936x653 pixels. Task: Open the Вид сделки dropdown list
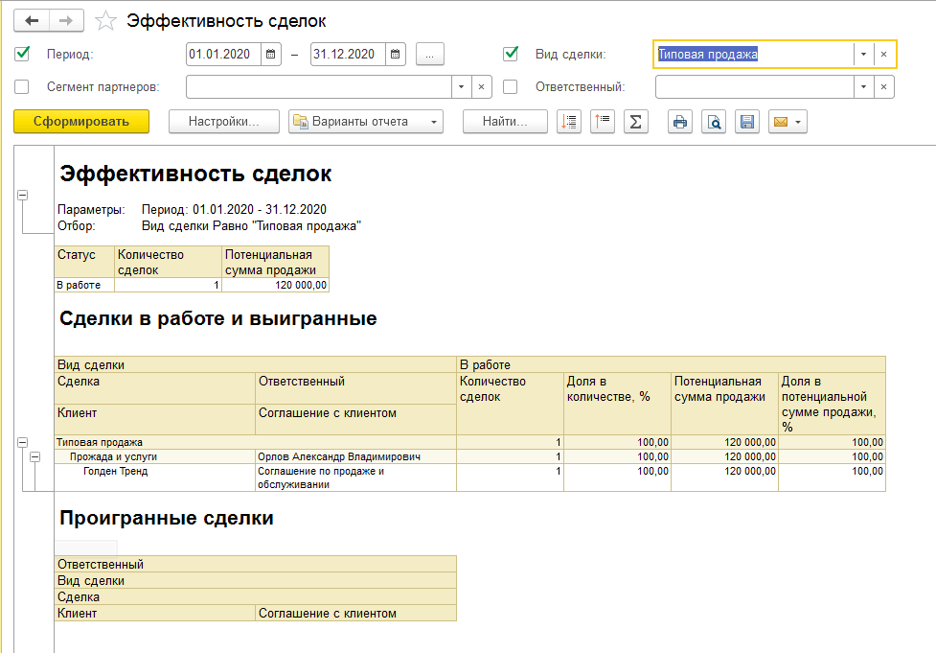click(x=863, y=55)
